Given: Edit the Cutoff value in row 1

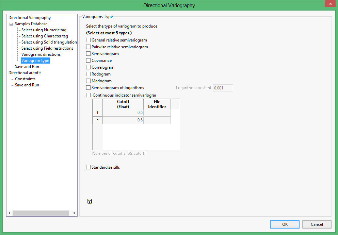Looking at the screenshot, I should point(123,112).
